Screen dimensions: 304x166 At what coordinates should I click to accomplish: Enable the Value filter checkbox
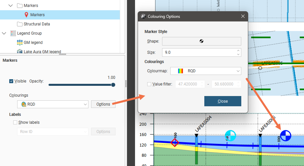(x=149, y=84)
